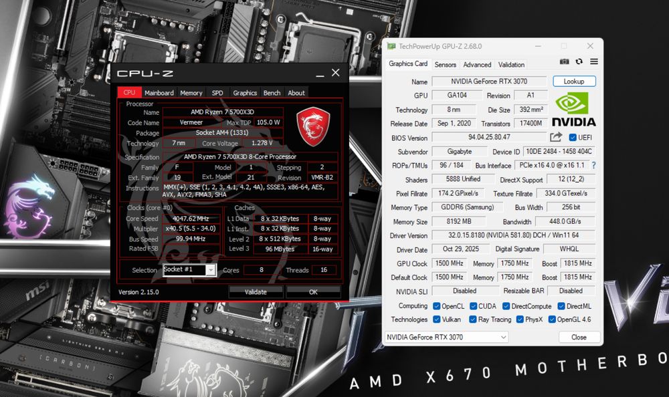Click the Version 2.15.0 label in CPU-Z
The height and width of the screenshot is (397, 669).
(138, 291)
